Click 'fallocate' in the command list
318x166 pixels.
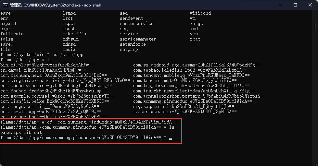point(12,34)
